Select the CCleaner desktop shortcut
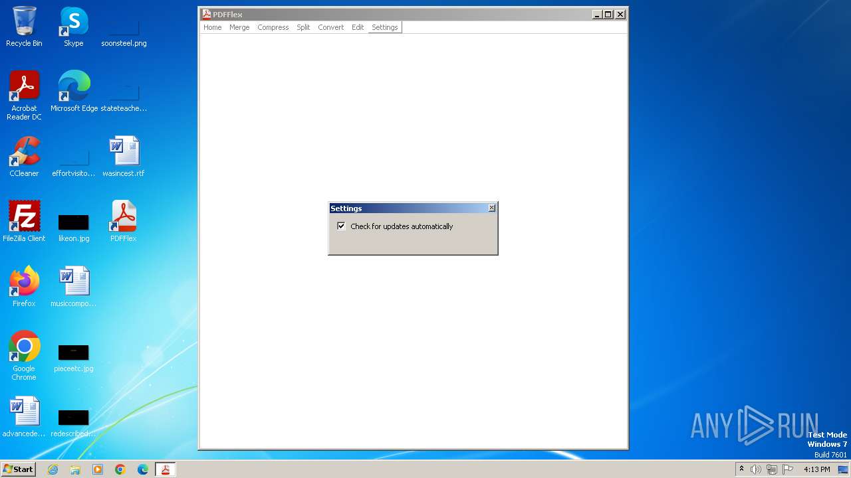The height and width of the screenshot is (478, 851). [24, 157]
